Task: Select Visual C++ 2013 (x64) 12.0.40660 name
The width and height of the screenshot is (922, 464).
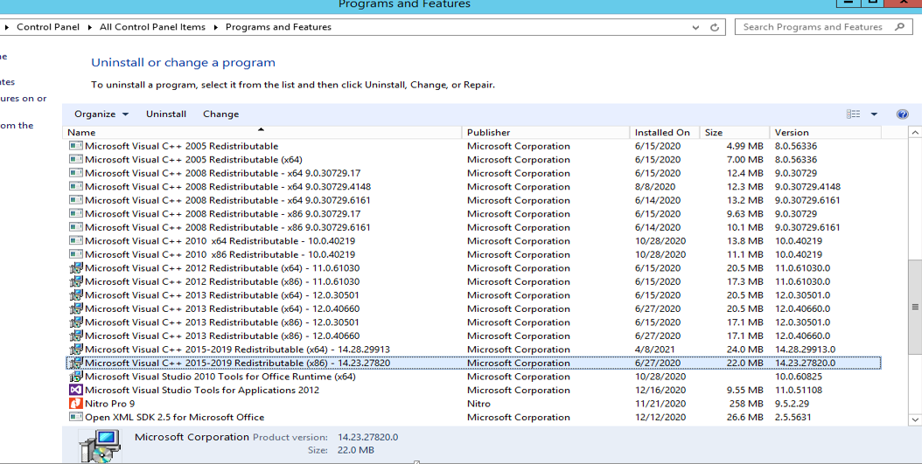Action: (x=221, y=308)
